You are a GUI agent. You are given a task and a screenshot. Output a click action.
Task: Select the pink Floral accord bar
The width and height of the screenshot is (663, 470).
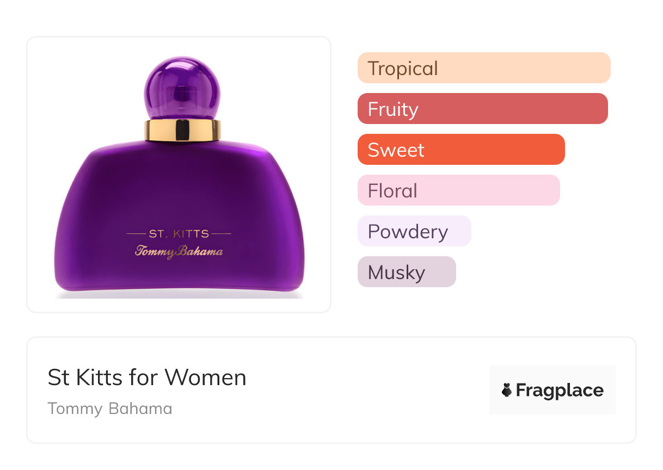[x=458, y=190]
